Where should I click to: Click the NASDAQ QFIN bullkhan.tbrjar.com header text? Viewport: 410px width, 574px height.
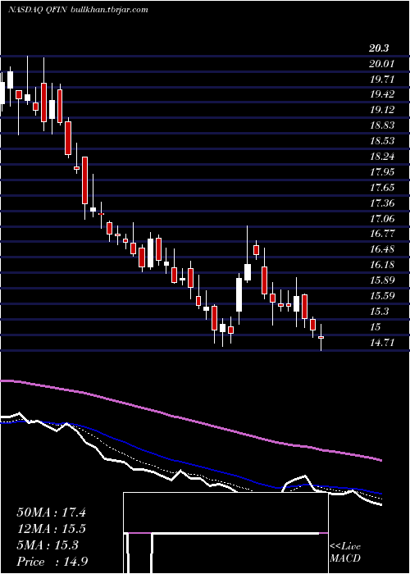78,10
